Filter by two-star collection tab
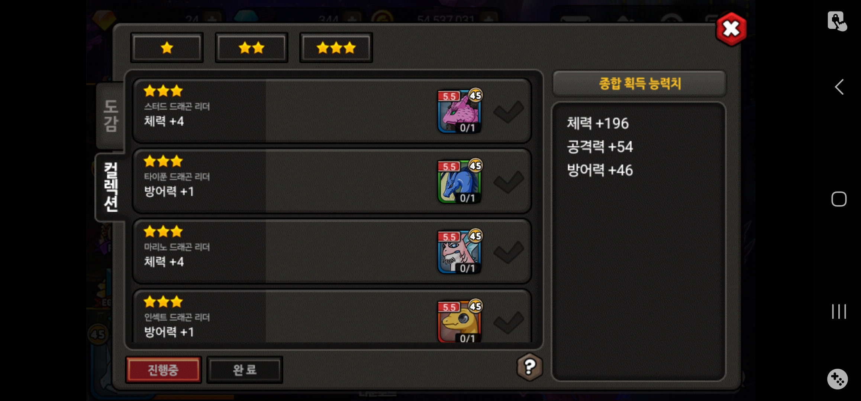This screenshot has width=861, height=401. [252, 48]
